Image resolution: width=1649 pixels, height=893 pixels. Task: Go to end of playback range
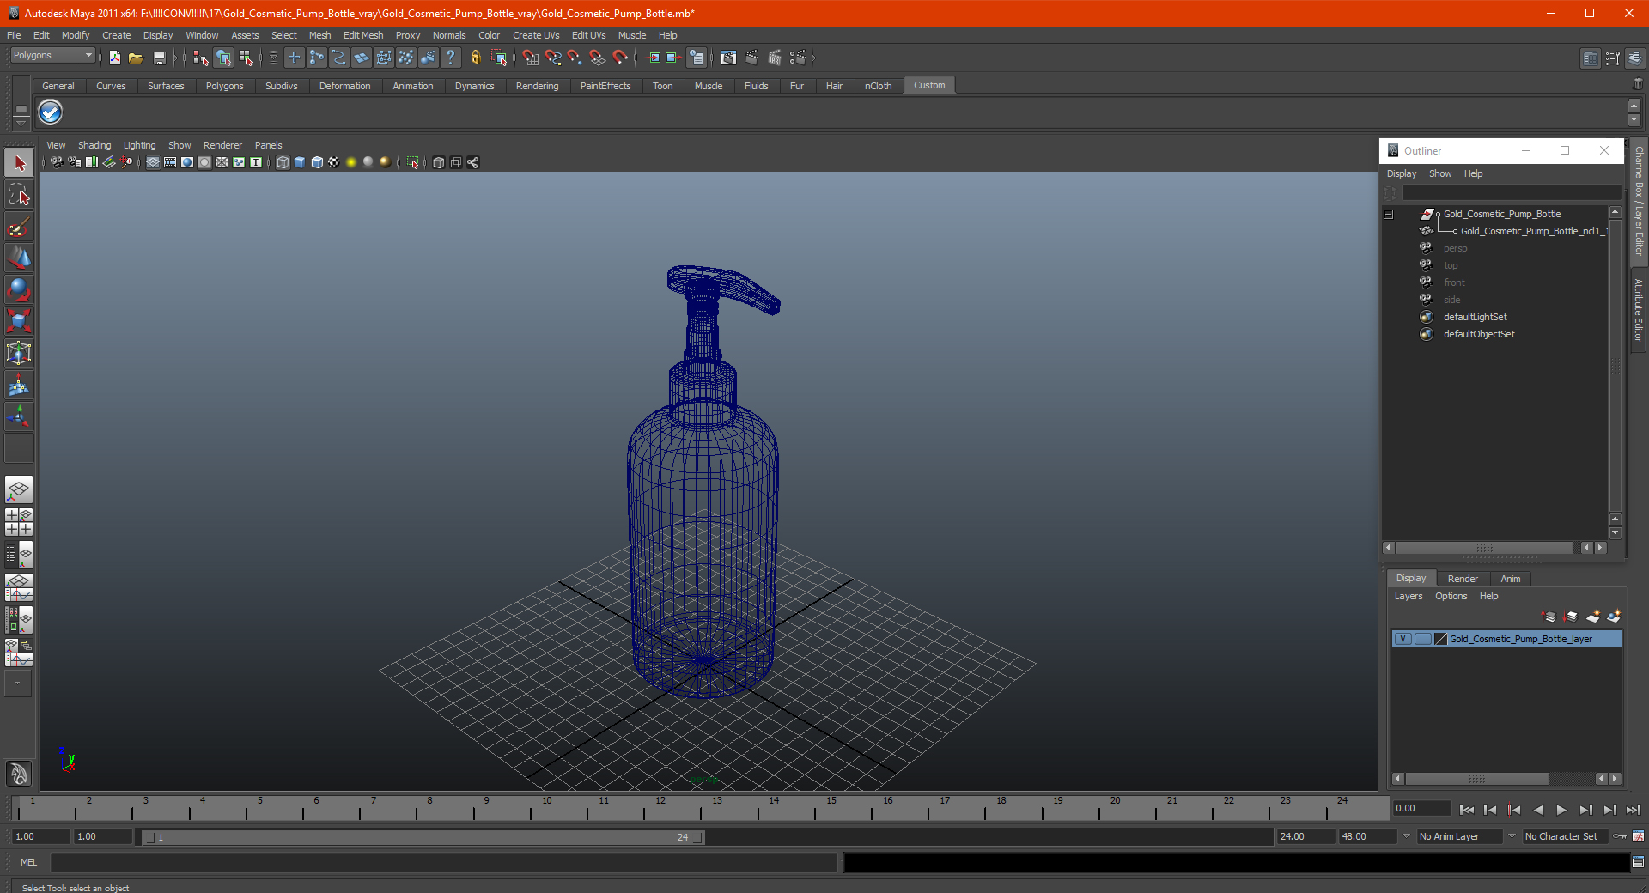[1633, 809]
